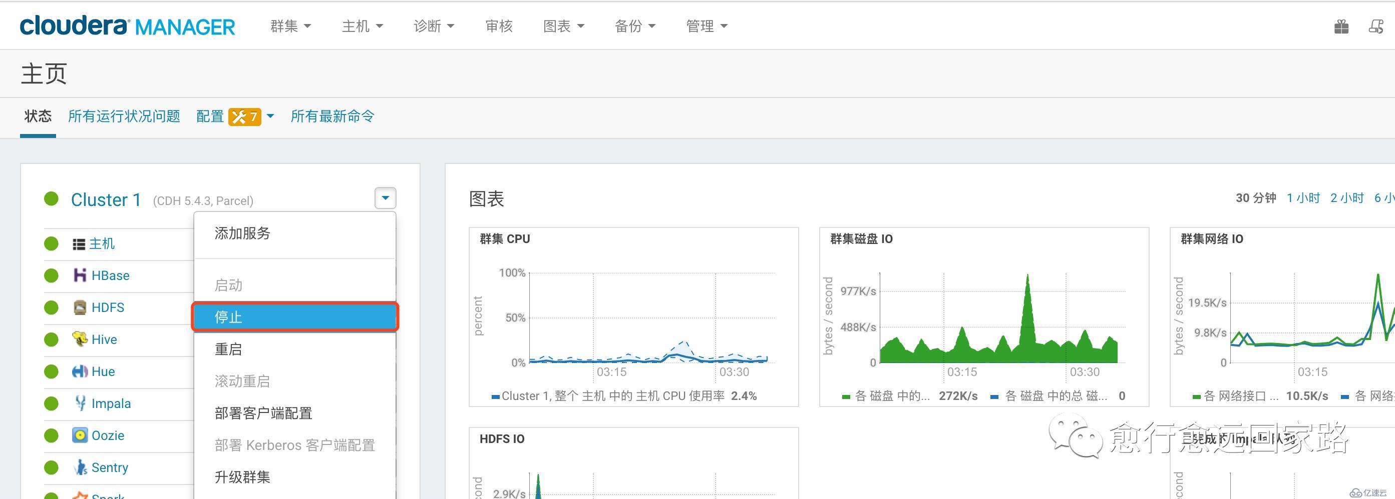Click the Sentry service icon

[x=80, y=467]
